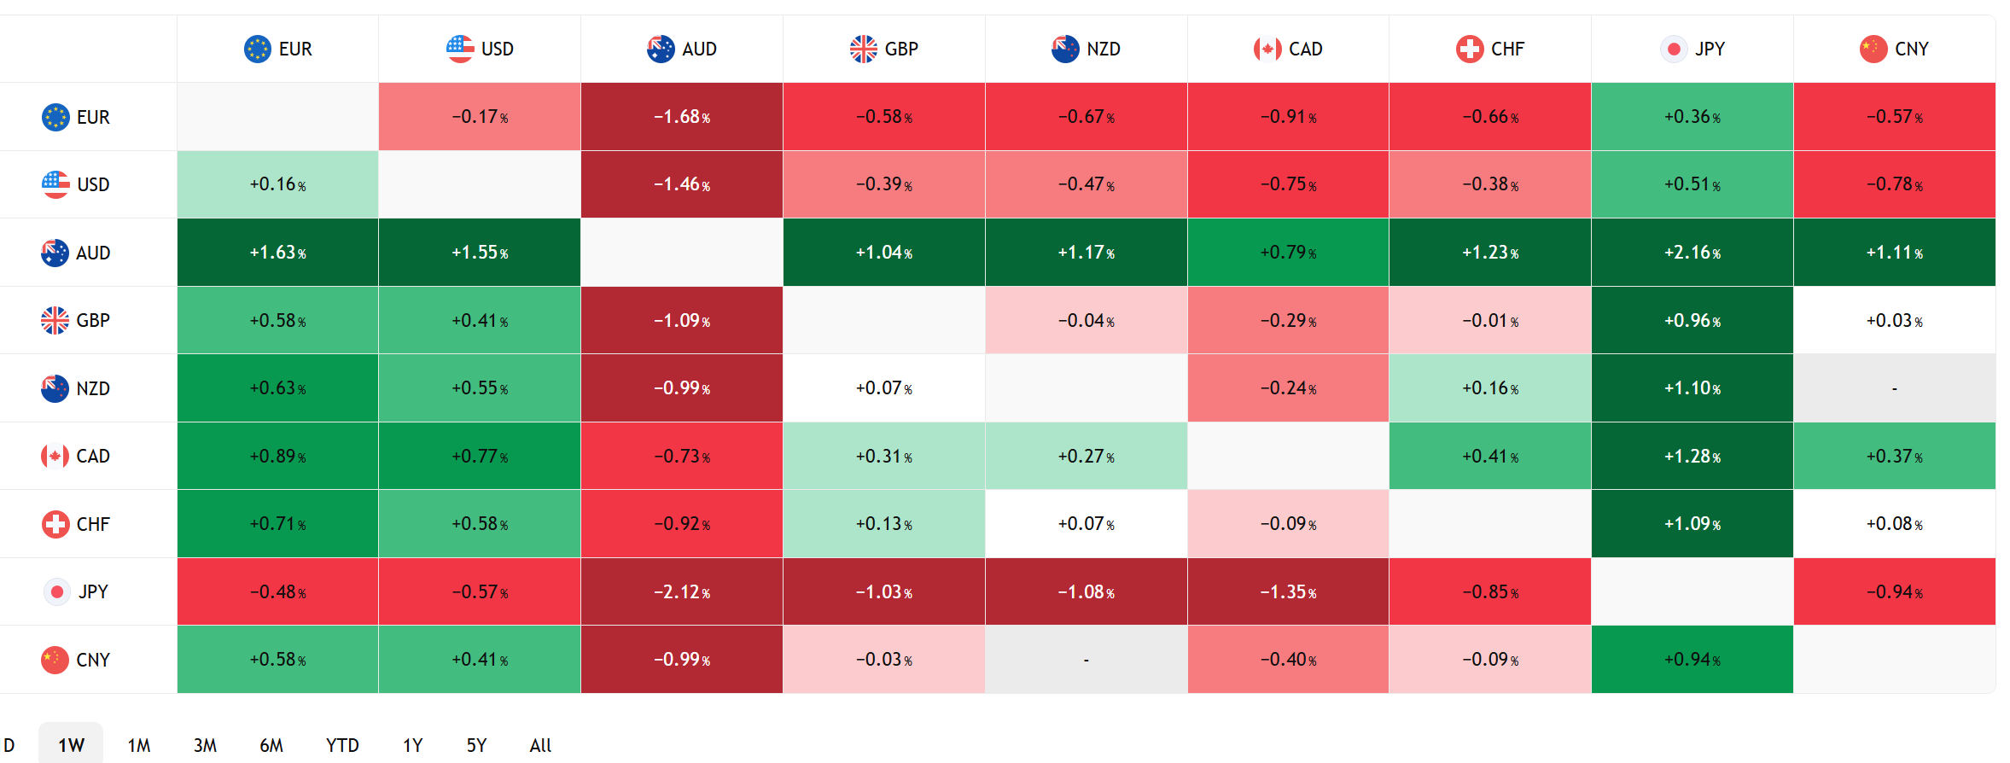Image resolution: width=2010 pixels, height=763 pixels.
Task: Click the CNY flag icon in column header
Action: pos(1873,49)
